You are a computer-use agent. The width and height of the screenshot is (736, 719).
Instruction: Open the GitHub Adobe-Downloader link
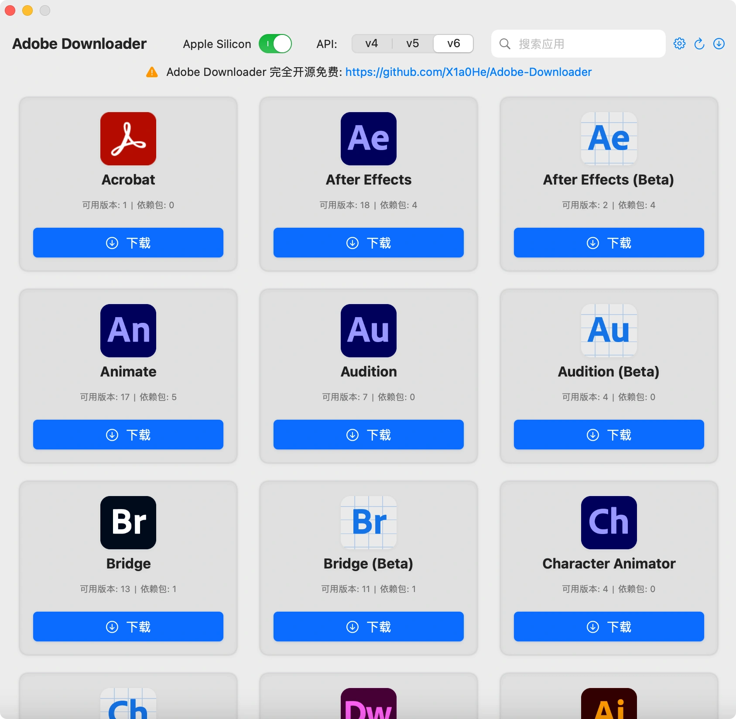(x=469, y=72)
